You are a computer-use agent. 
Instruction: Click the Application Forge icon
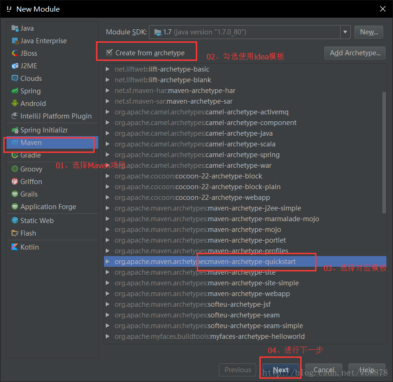coord(15,206)
